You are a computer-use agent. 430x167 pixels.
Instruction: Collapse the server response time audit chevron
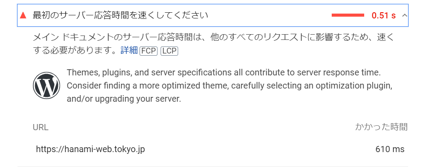404,16
